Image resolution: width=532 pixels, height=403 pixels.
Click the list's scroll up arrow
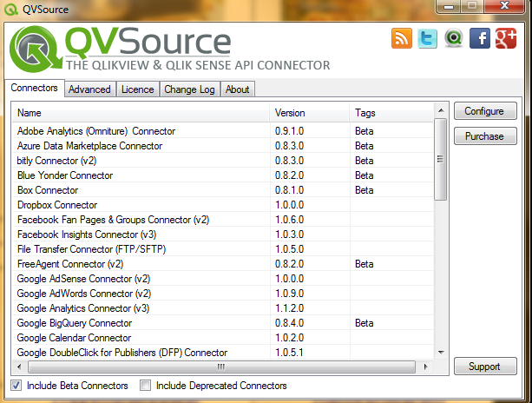(441, 110)
